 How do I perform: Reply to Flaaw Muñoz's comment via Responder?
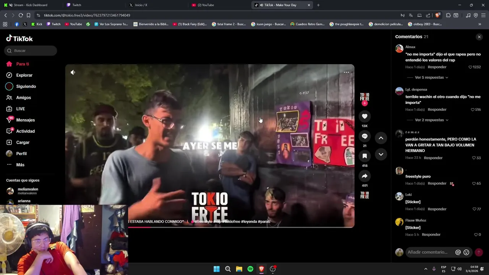[x=431, y=235]
